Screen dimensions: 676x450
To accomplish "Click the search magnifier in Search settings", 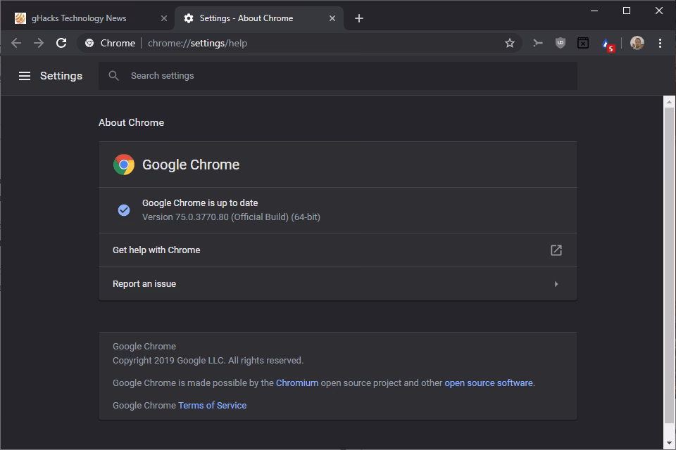I will pos(113,75).
